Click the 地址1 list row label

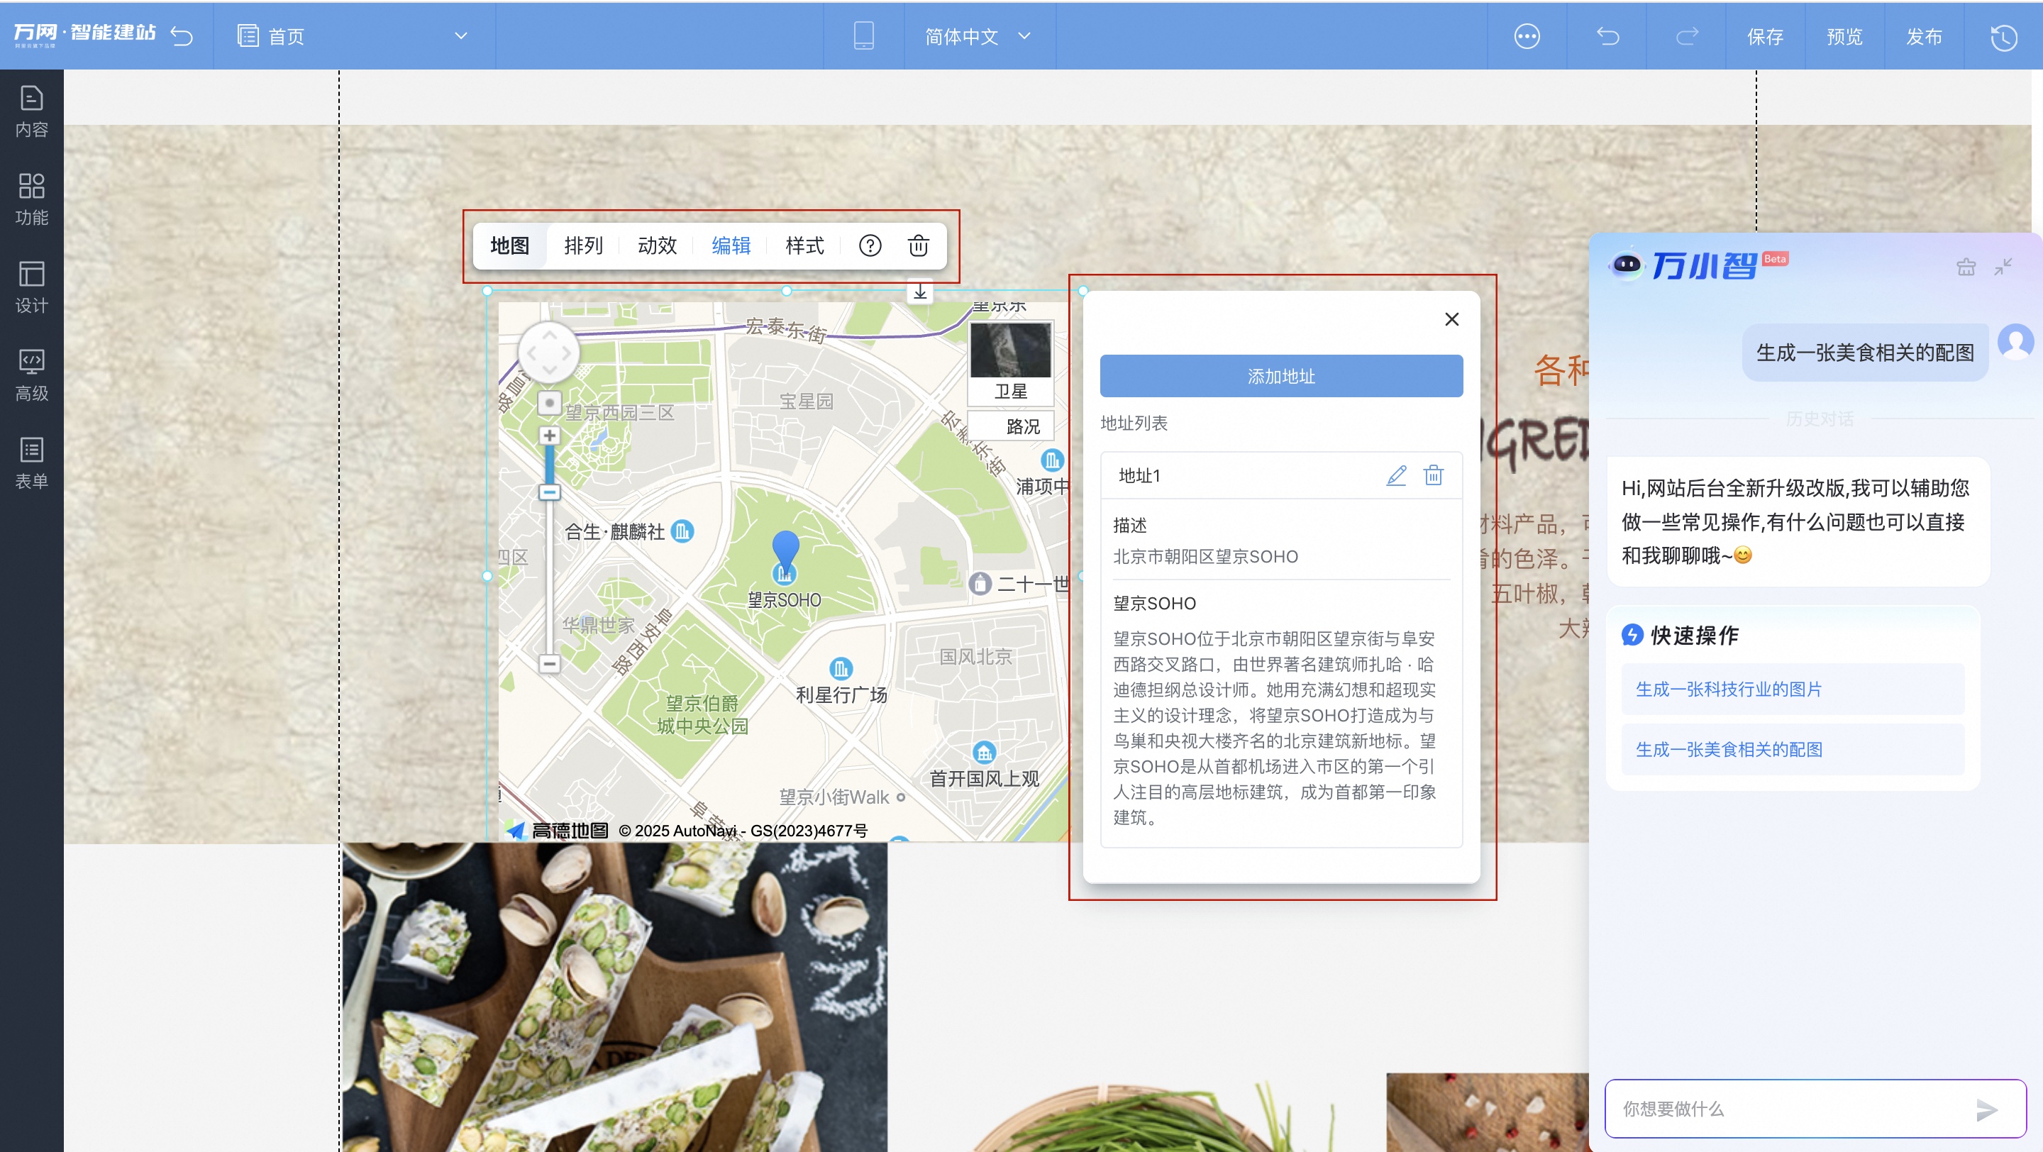click(1139, 476)
